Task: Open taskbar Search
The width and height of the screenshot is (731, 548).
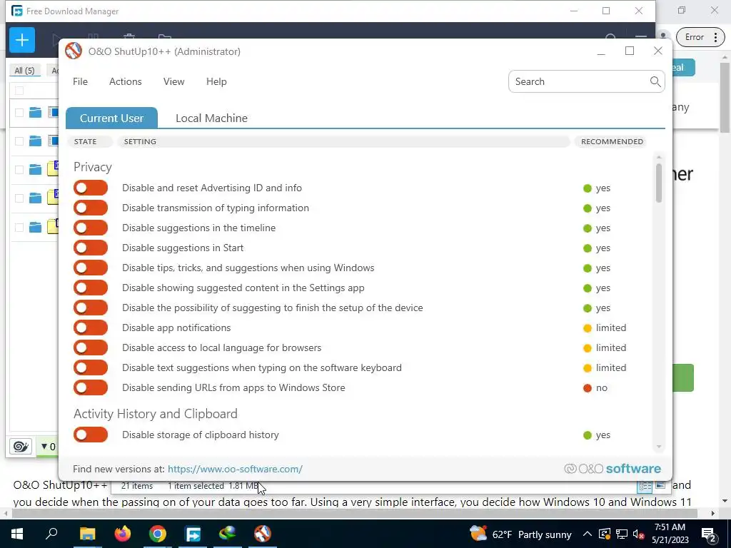Action: [51, 534]
